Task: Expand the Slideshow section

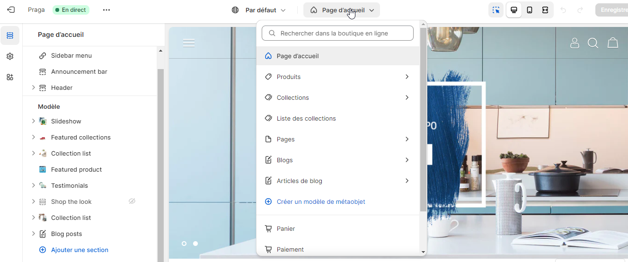Action: [x=33, y=121]
